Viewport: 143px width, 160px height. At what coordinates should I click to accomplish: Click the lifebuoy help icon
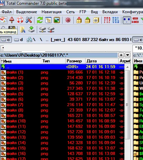(x=20, y=20)
